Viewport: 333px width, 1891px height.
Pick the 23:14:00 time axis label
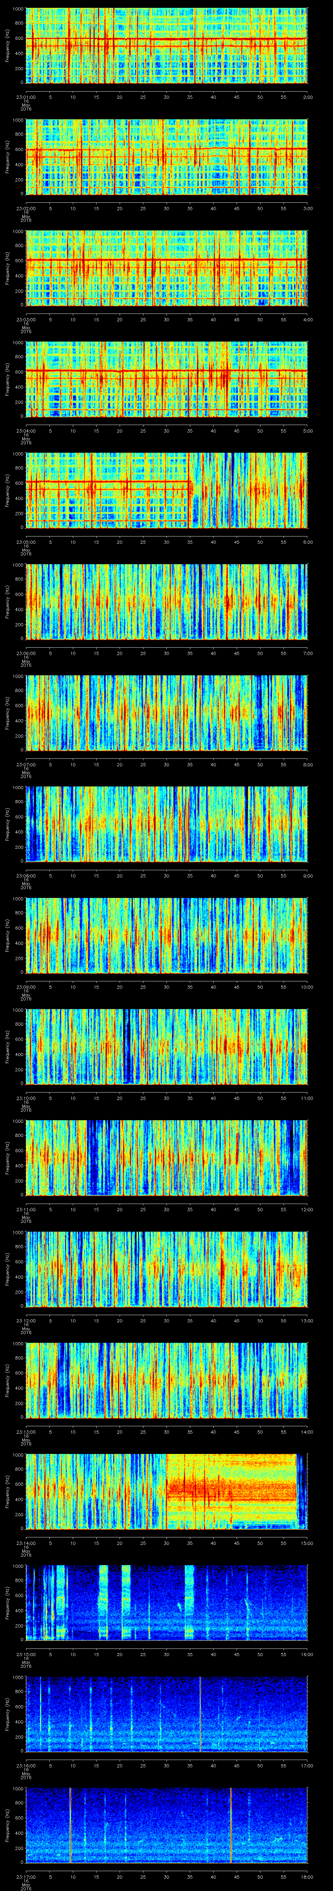[26, 1543]
